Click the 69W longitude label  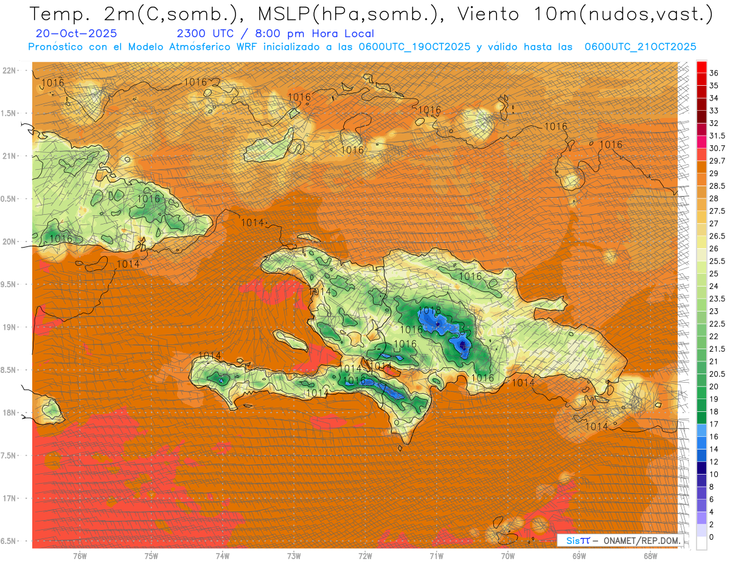[x=579, y=555]
